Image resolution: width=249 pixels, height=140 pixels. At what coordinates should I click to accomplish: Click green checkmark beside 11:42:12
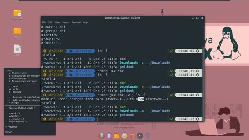tap(171, 119)
